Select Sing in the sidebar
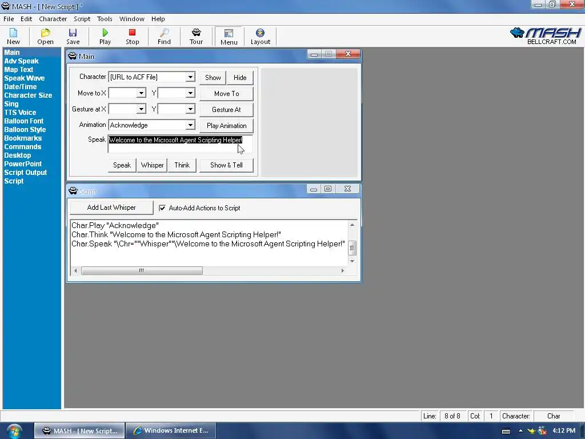This screenshot has width=585, height=439. point(11,104)
